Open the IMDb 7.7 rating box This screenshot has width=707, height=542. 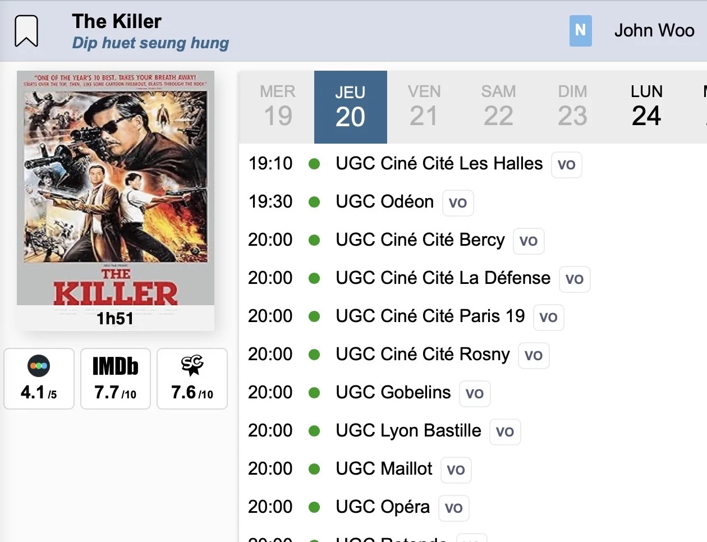click(116, 379)
